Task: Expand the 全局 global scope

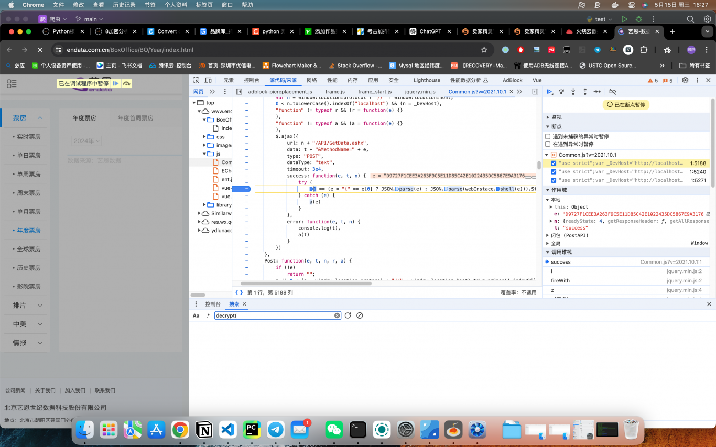Action: pyautogui.click(x=548, y=244)
